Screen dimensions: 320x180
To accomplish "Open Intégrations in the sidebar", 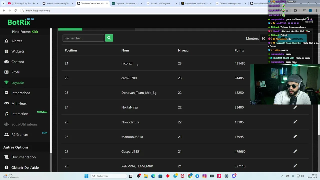I will pyautogui.click(x=21, y=93).
